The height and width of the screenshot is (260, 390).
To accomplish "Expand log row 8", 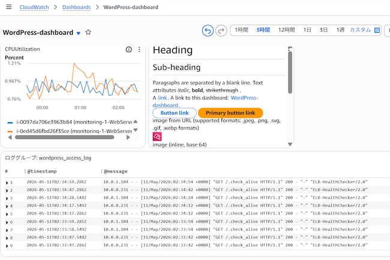I will [x=7, y=238].
